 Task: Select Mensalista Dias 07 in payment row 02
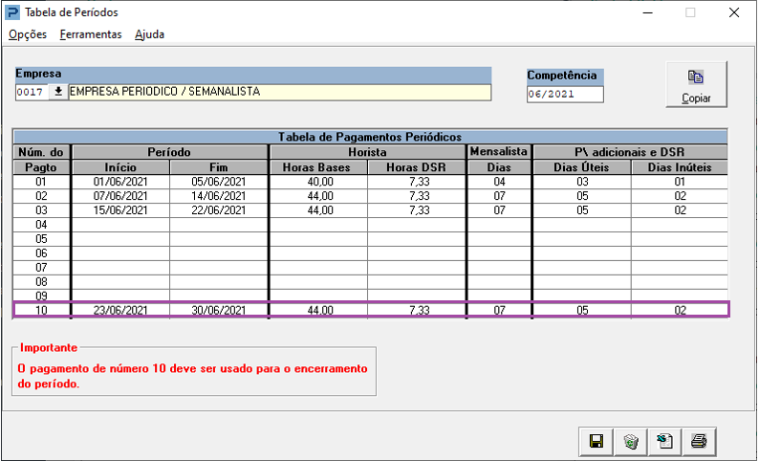pyautogui.click(x=500, y=196)
